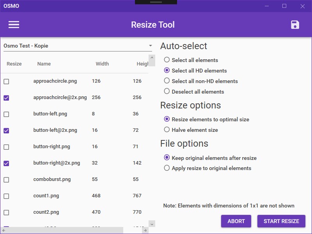
Task: Click the list's scroll down arrow
Action: (152, 224)
